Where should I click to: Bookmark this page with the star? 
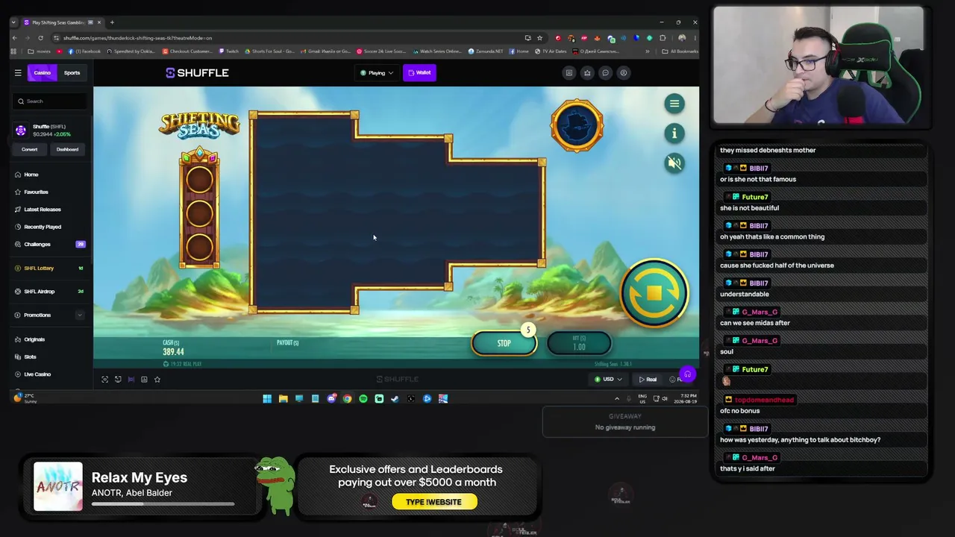tap(539, 38)
